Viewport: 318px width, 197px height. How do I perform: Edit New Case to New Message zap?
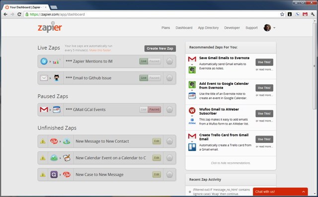pos(157,174)
